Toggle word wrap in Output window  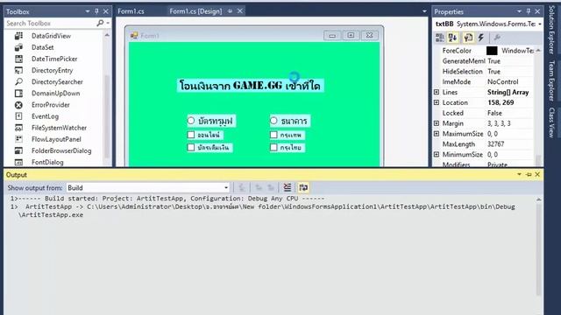303,187
